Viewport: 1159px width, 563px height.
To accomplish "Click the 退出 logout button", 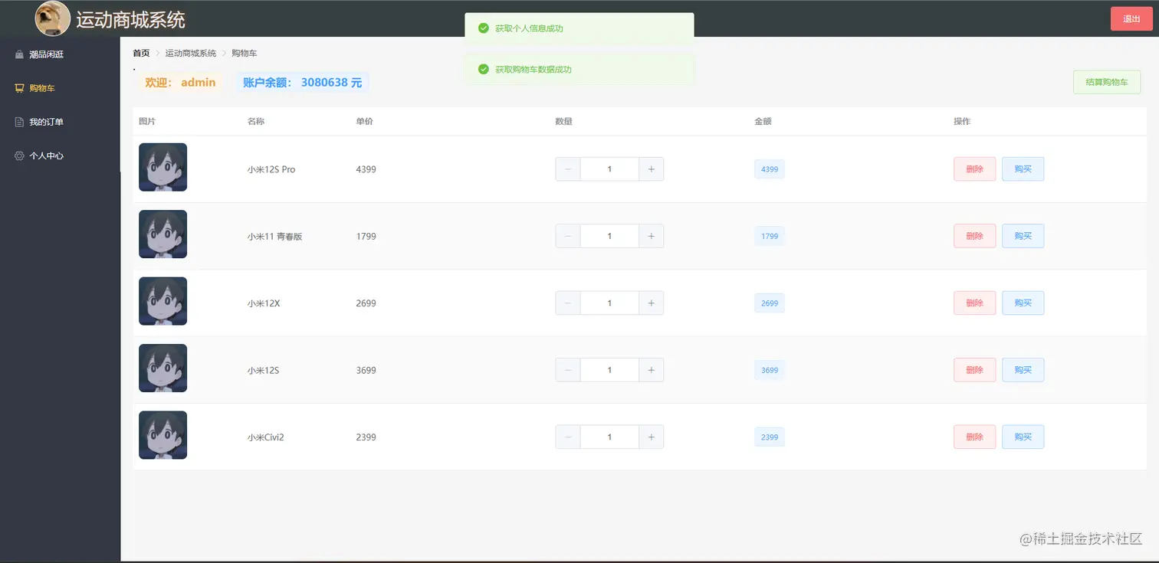I will tap(1131, 18).
